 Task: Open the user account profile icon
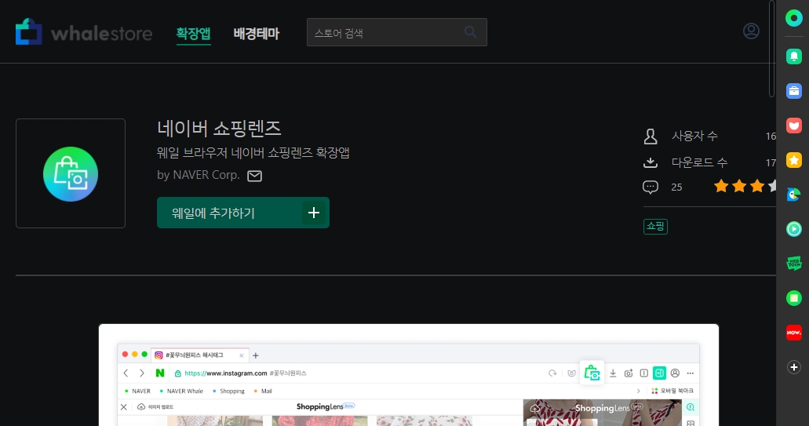(751, 31)
